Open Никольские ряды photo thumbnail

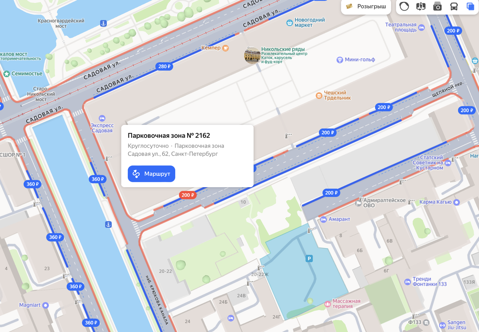point(252,55)
